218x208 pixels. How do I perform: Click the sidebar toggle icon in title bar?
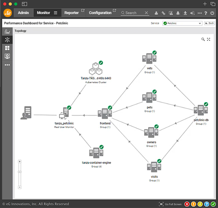[24, 4]
